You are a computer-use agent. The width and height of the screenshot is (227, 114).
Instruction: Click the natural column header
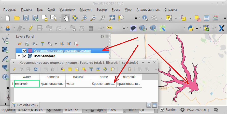[x=78, y=77]
